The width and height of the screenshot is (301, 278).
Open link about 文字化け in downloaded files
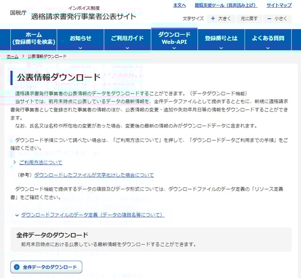(x=94, y=175)
